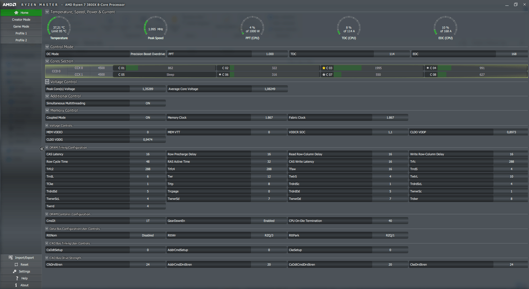Image resolution: width=529 pixels, height=289 pixels.
Task: Collapse the Cores Section
Action: click(47, 61)
